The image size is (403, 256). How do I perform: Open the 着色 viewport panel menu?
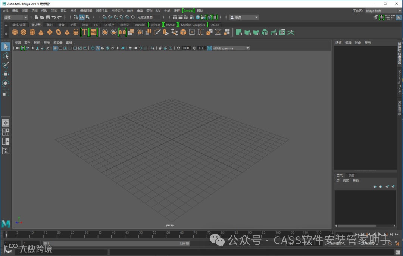(27, 43)
